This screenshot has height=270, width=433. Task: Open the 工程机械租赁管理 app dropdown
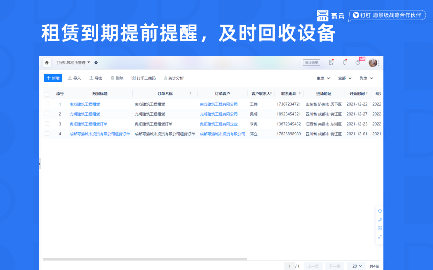pyautogui.click(x=73, y=63)
